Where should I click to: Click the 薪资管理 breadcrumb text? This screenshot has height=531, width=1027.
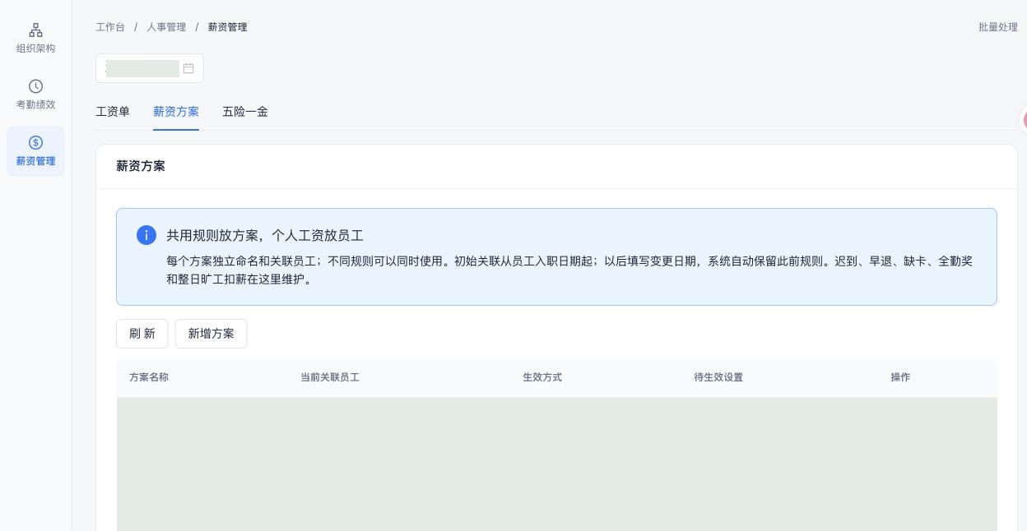coord(228,27)
